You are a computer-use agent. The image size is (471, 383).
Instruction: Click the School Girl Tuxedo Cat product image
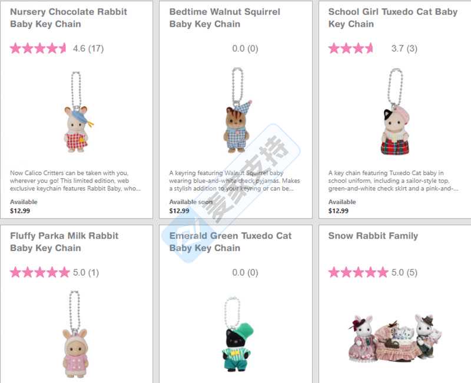click(x=395, y=111)
